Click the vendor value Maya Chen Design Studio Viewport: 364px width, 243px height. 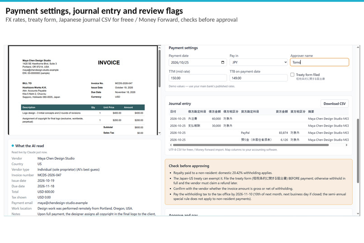56,158
